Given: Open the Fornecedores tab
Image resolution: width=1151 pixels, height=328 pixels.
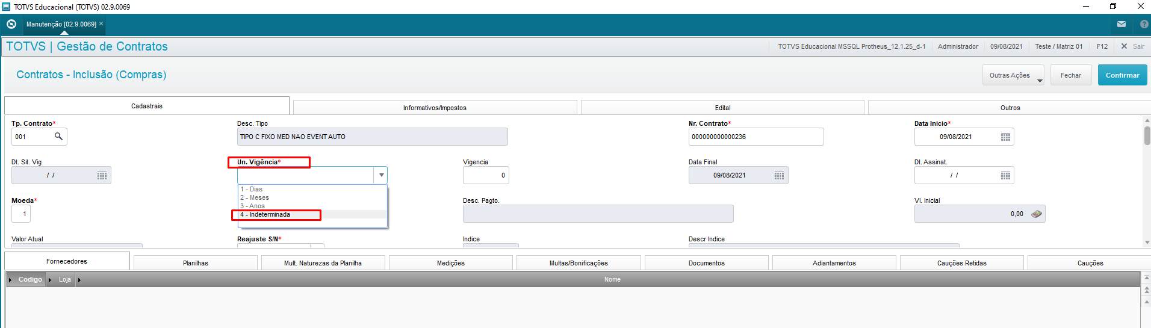Looking at the screenshot, I should coord(67,261).
